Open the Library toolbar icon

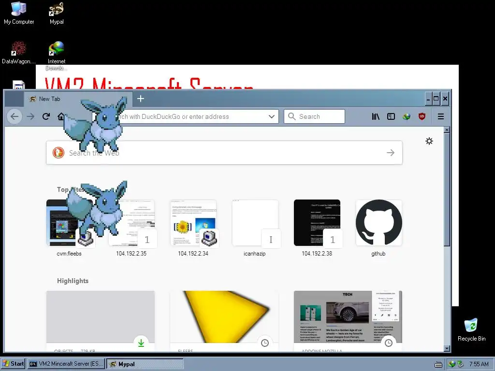(376, 116)
